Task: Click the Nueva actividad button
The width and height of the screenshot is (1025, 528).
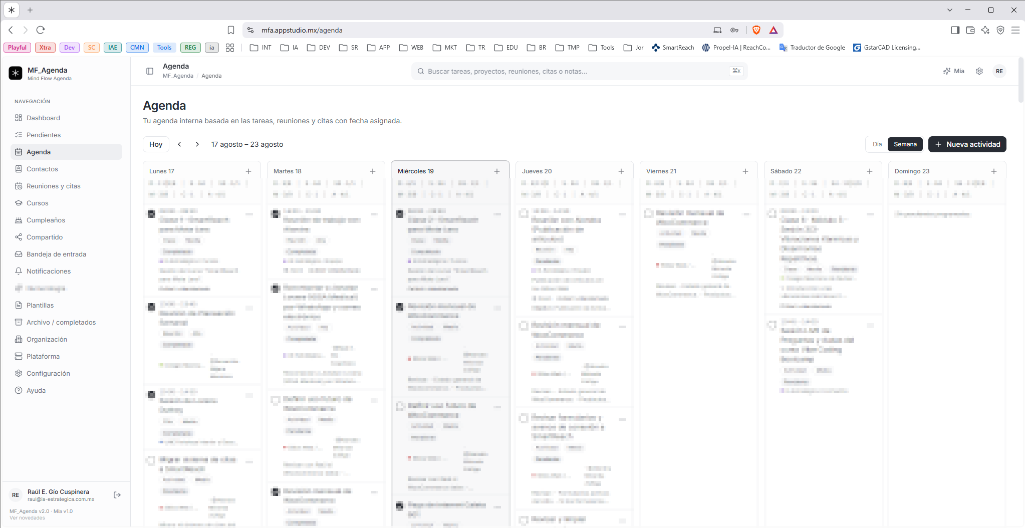Action: (x=967, y=144)
